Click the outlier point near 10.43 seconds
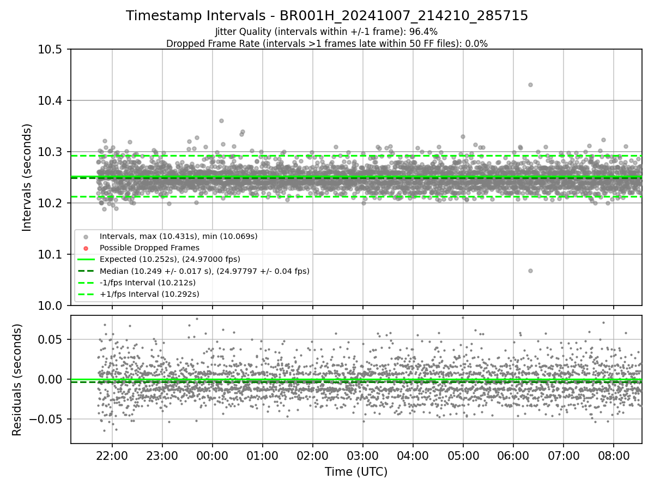 point(530,85)
